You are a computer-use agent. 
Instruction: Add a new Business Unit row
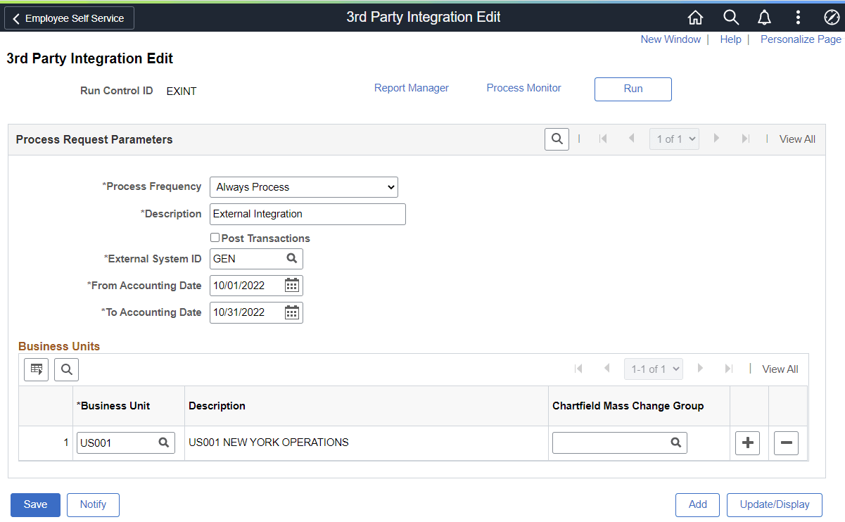pos(747,443)
